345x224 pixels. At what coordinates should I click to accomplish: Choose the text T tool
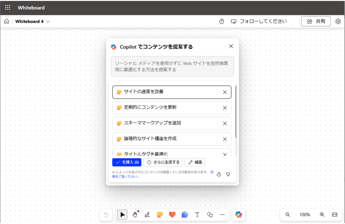click(197, 215)
